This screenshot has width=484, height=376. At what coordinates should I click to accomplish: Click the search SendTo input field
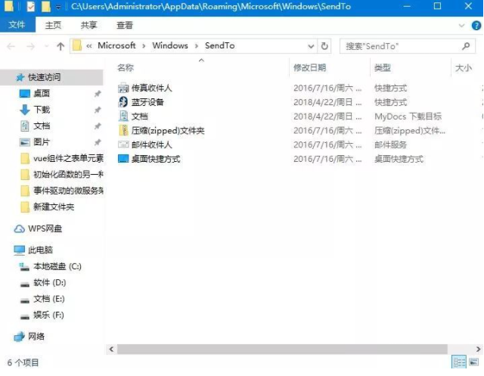pyautogui.click(x=397, y=46)
